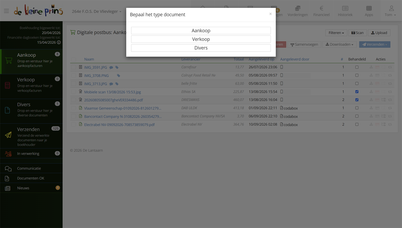Toggle Behandeld checkbox for Ethias SA row
The width and height of the screenshot is (402, 228).
[357, 92]
